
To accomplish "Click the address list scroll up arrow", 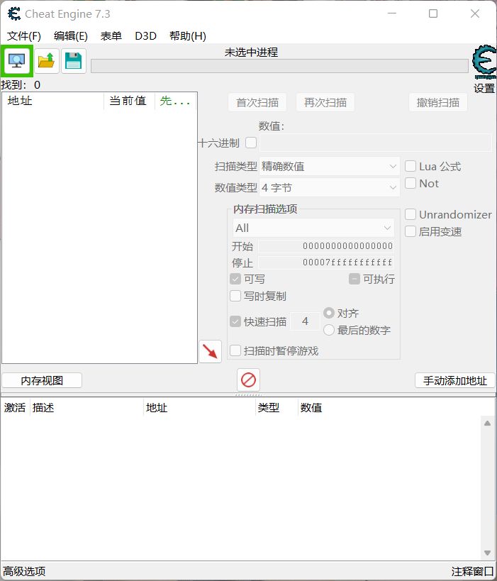I will pyautogui.click(x=487, y=423).
